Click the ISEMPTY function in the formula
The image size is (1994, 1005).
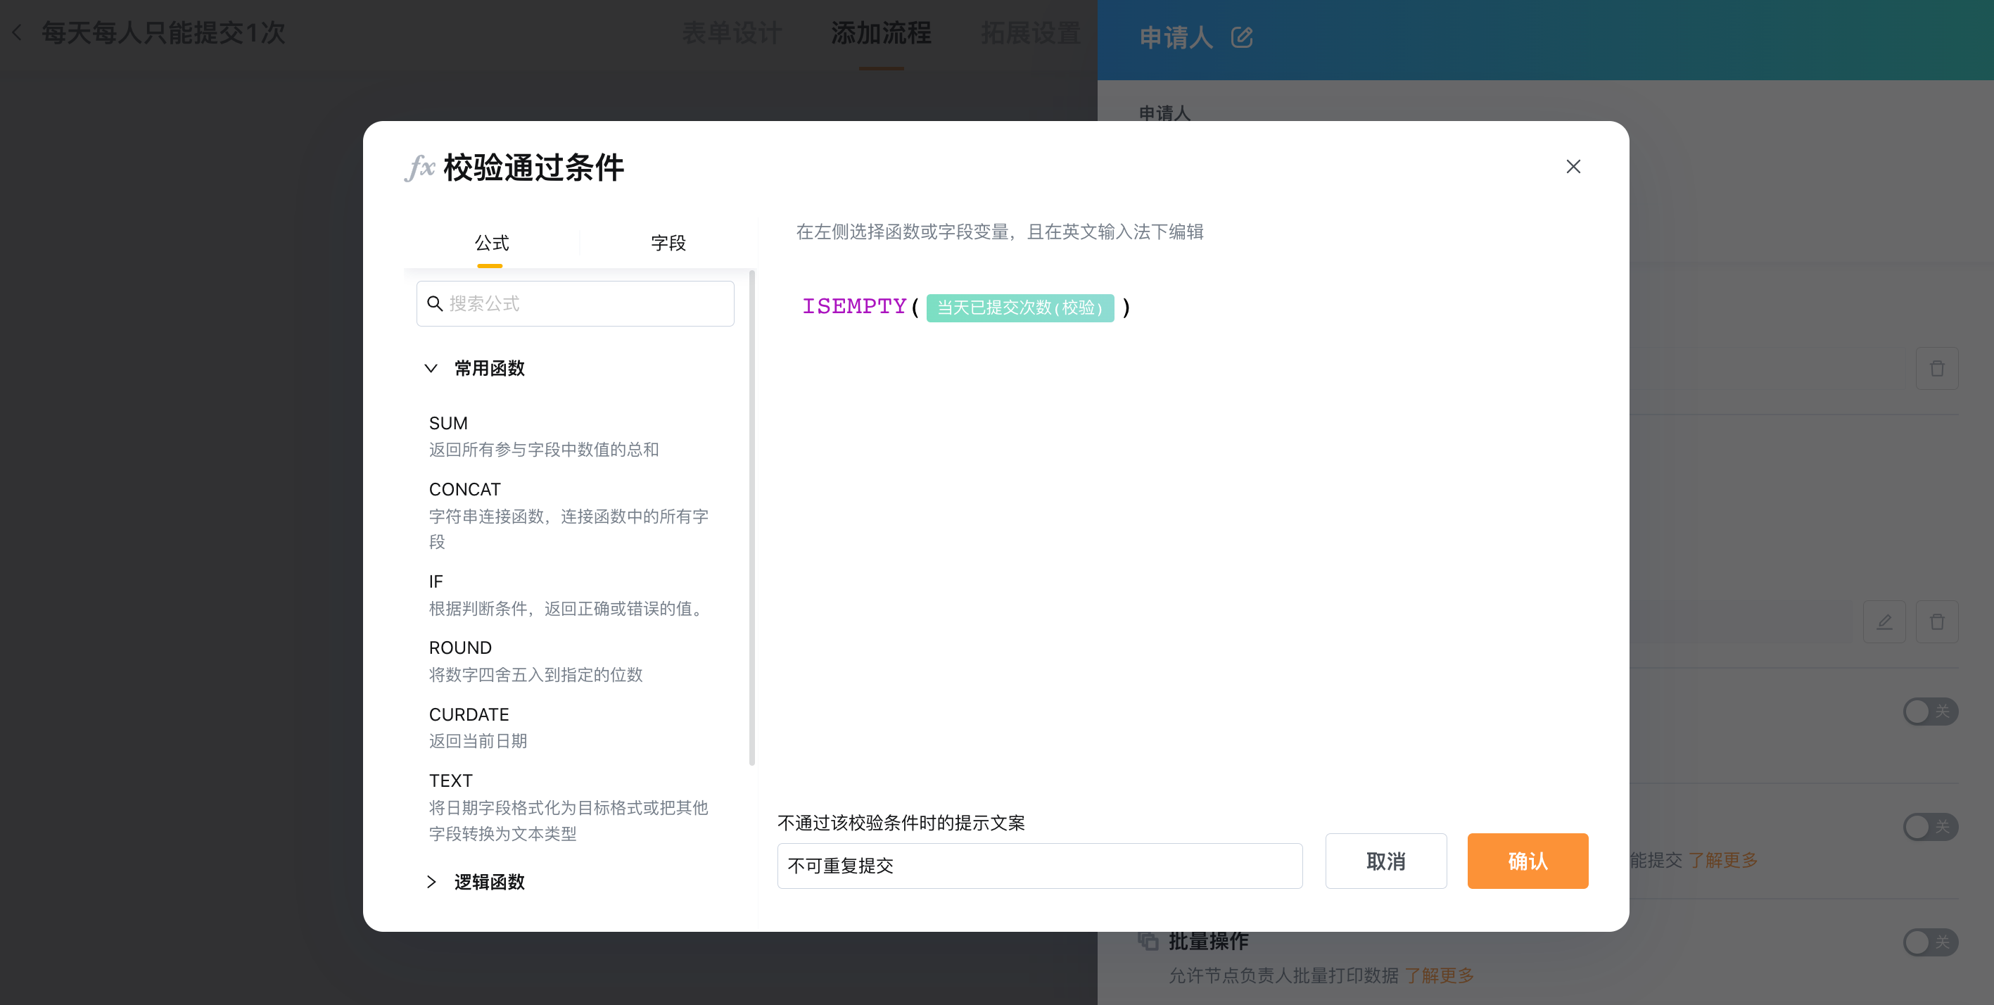point(853,307)
